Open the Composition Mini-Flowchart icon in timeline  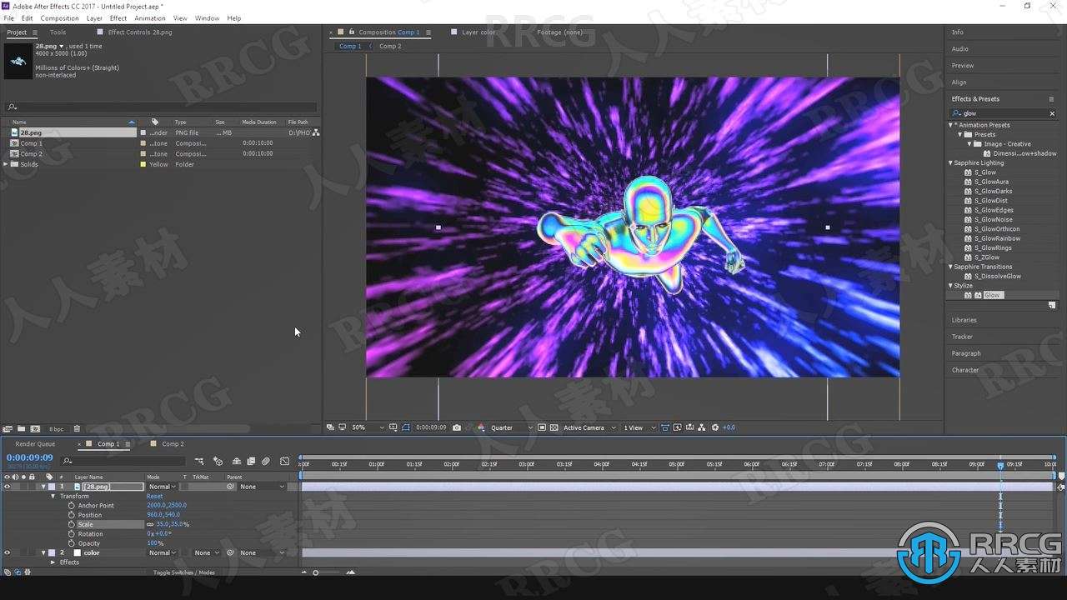(199, 461)
